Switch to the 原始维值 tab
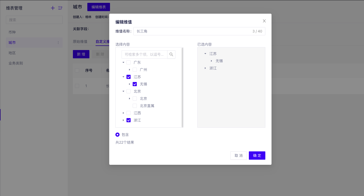 (x=80, y=42)
